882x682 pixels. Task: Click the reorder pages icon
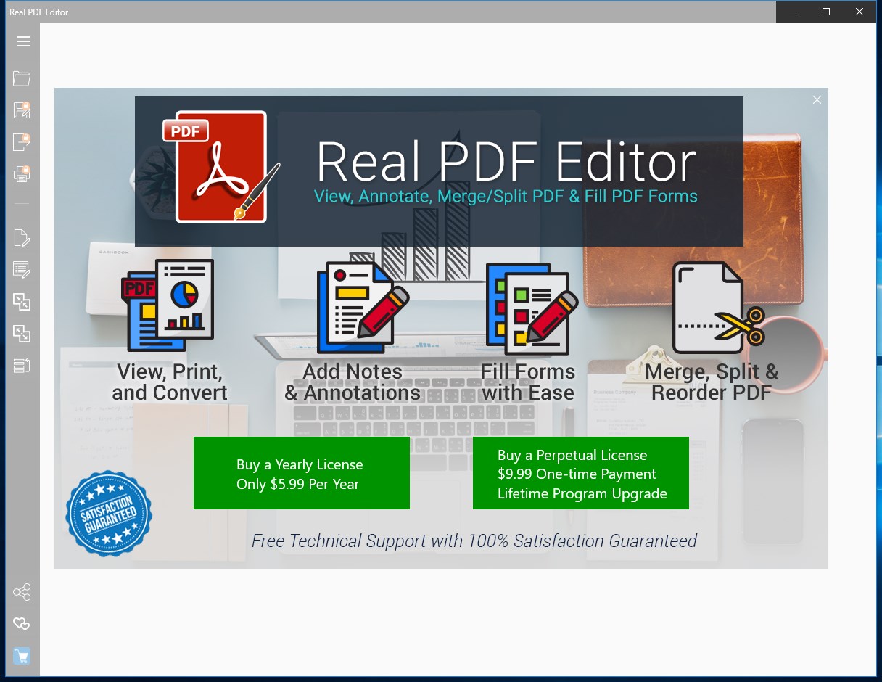coord(22,365)
